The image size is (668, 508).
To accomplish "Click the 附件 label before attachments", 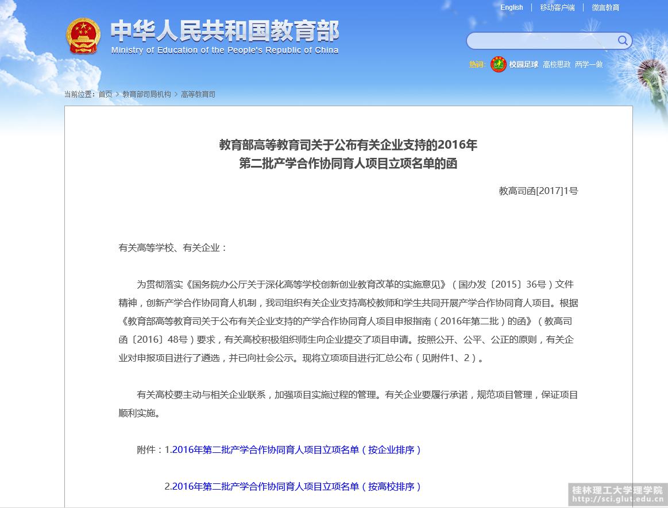I will click(x=149, y=449).
